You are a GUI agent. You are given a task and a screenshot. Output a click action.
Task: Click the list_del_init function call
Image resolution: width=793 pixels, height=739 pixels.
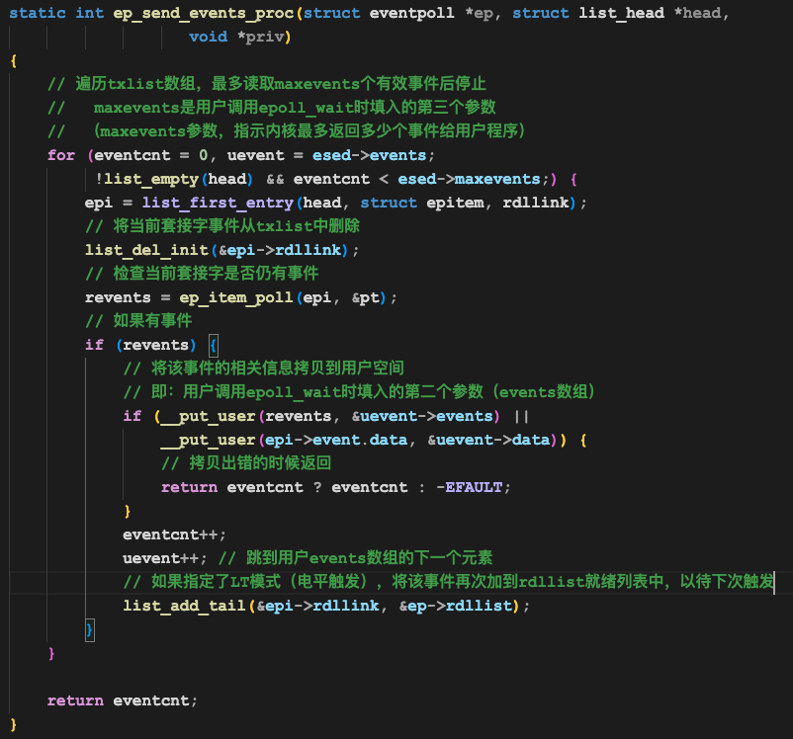[146, 250]
